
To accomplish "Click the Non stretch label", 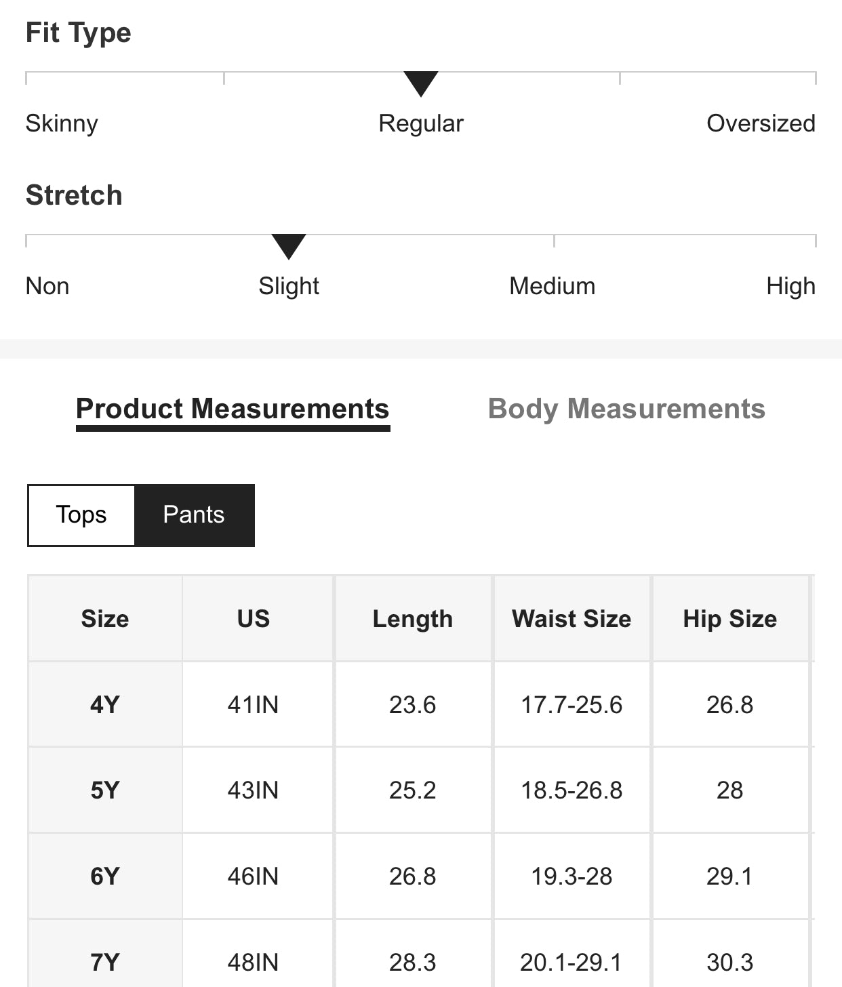I will 47,286.
